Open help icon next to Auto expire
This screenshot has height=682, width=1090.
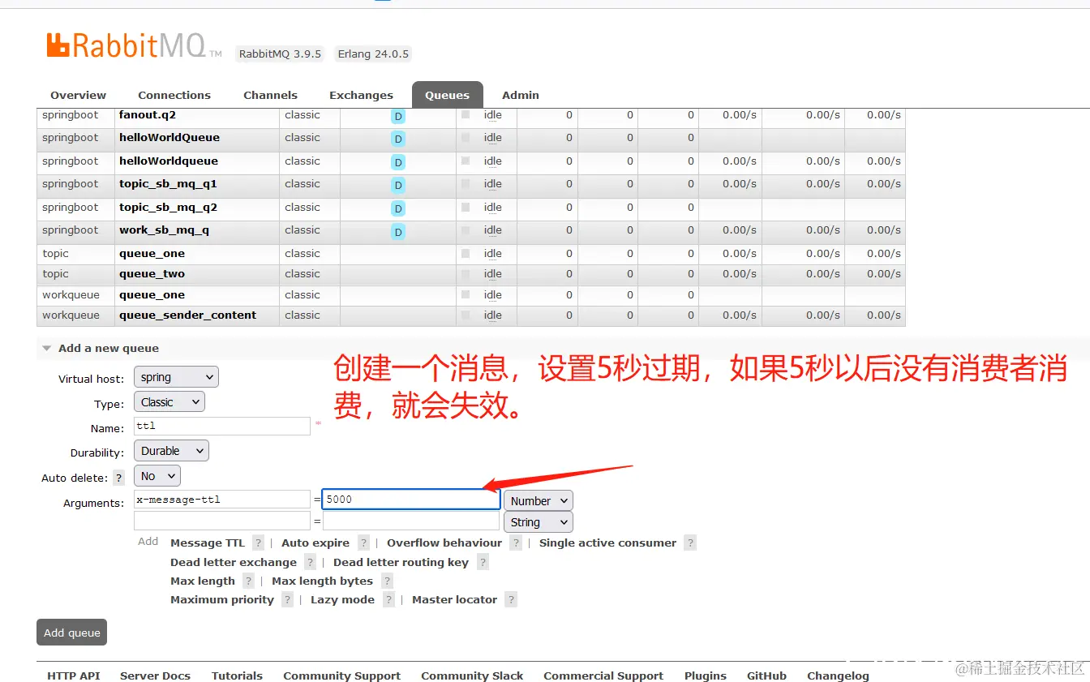(363, 543)
